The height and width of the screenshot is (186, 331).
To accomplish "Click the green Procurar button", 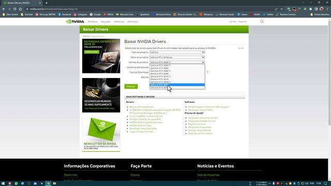I will 131,86.
